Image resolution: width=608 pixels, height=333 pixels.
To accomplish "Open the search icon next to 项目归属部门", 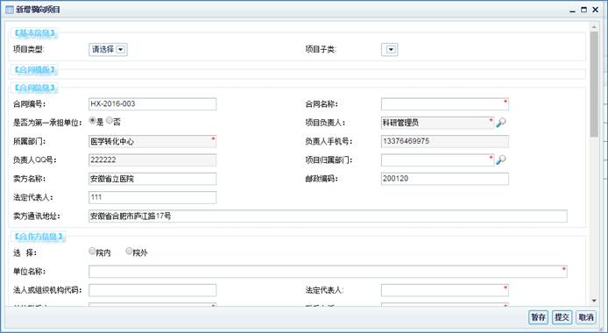I will pos(501,159).
